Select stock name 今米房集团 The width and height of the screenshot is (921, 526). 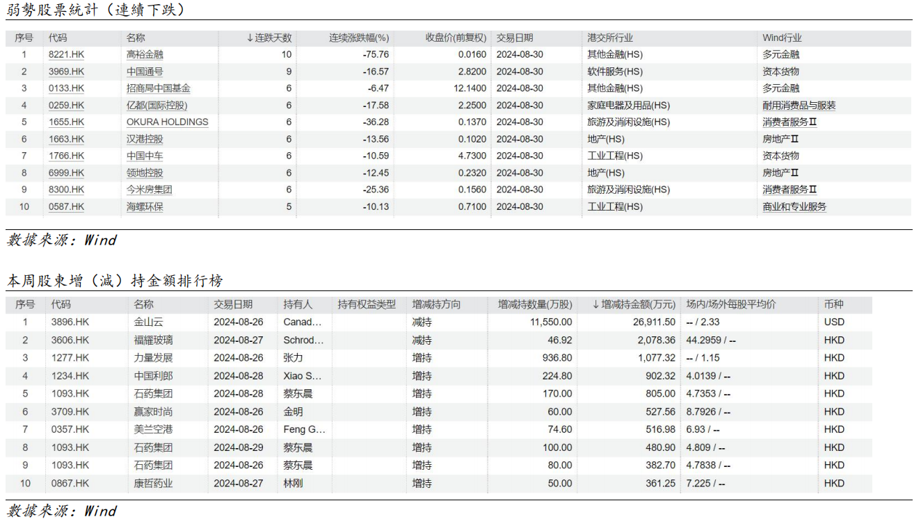click(x=150, y=190)
